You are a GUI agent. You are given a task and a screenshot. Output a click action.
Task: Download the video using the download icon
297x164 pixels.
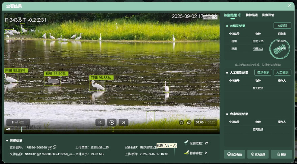coord(189,122)
